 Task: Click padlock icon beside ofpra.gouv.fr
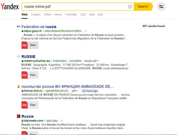[22, 31]
